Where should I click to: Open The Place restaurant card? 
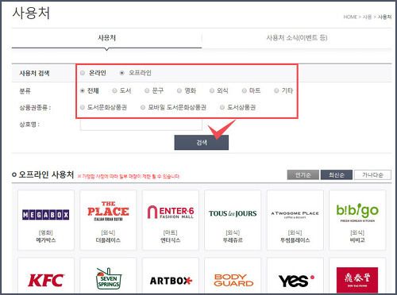click(x=108, y=220)
